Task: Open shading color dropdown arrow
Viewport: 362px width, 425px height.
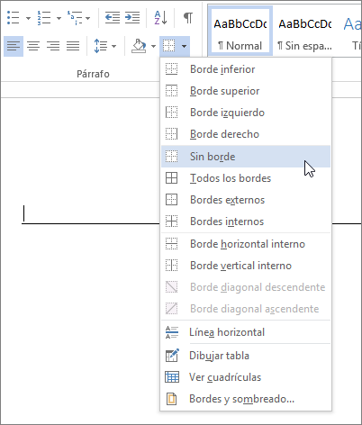Action: pos(153,46)
